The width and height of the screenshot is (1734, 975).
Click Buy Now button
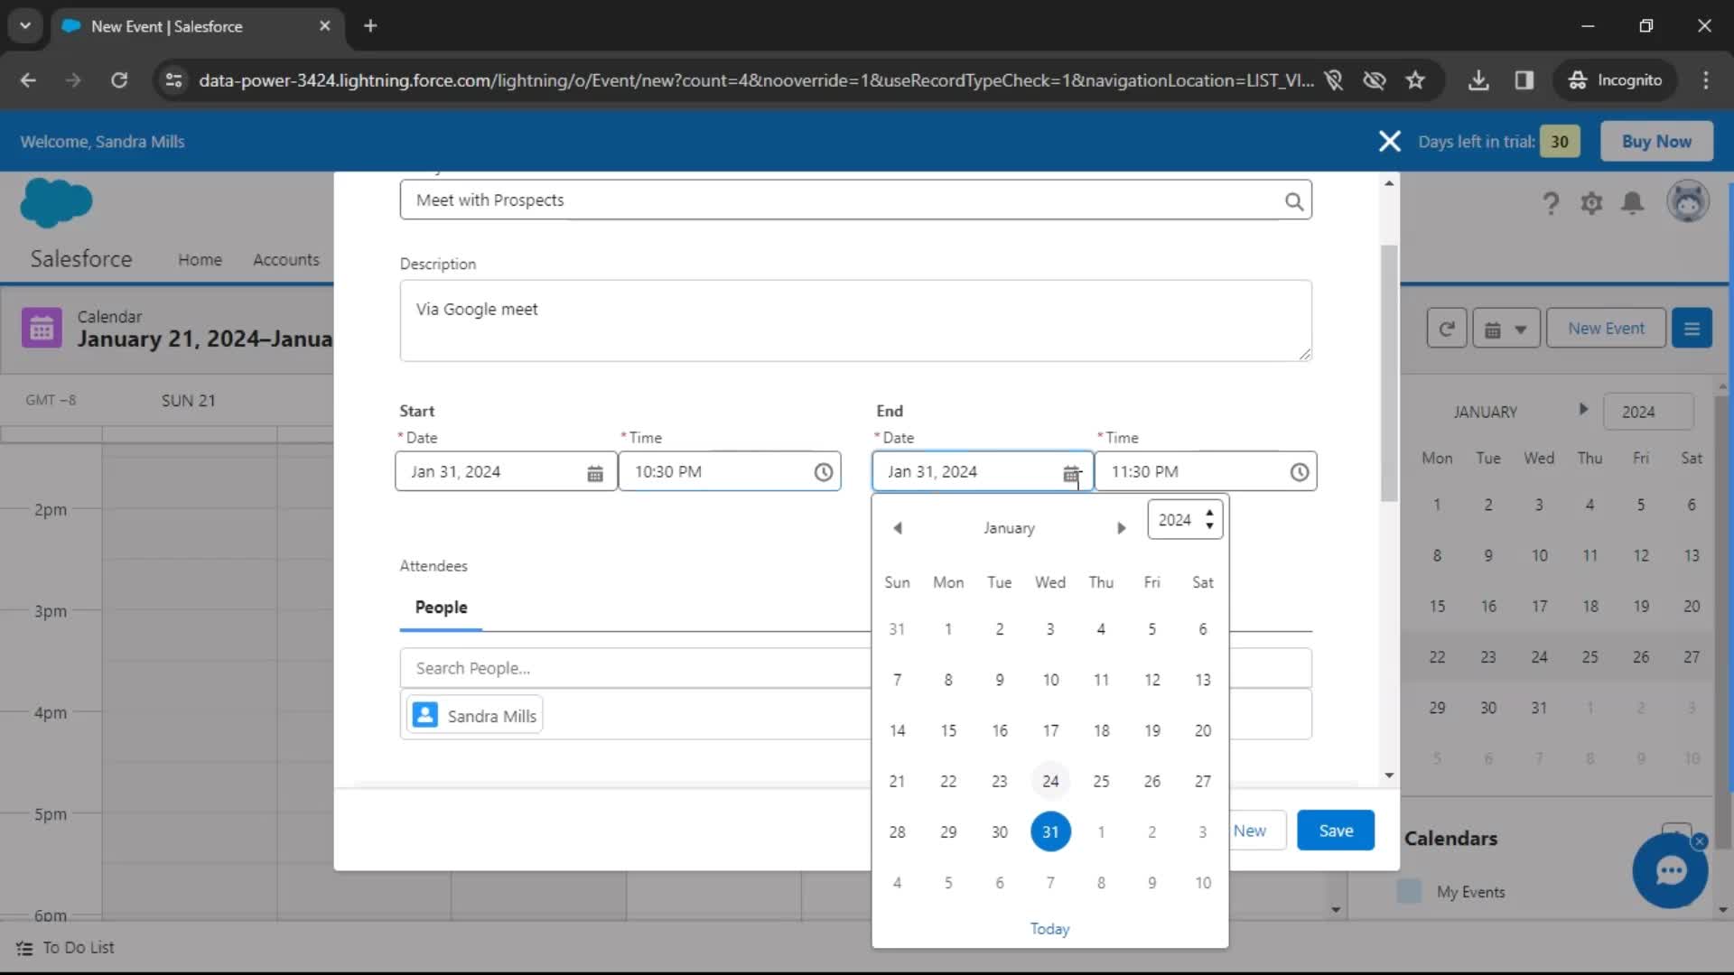(x=1656, y=142)
